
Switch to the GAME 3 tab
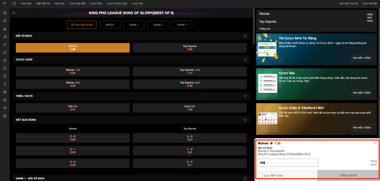click(182, 25)
